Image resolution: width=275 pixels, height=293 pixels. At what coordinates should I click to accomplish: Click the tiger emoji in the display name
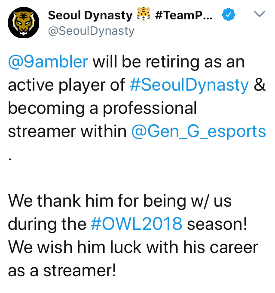click(x=143, y=16)
